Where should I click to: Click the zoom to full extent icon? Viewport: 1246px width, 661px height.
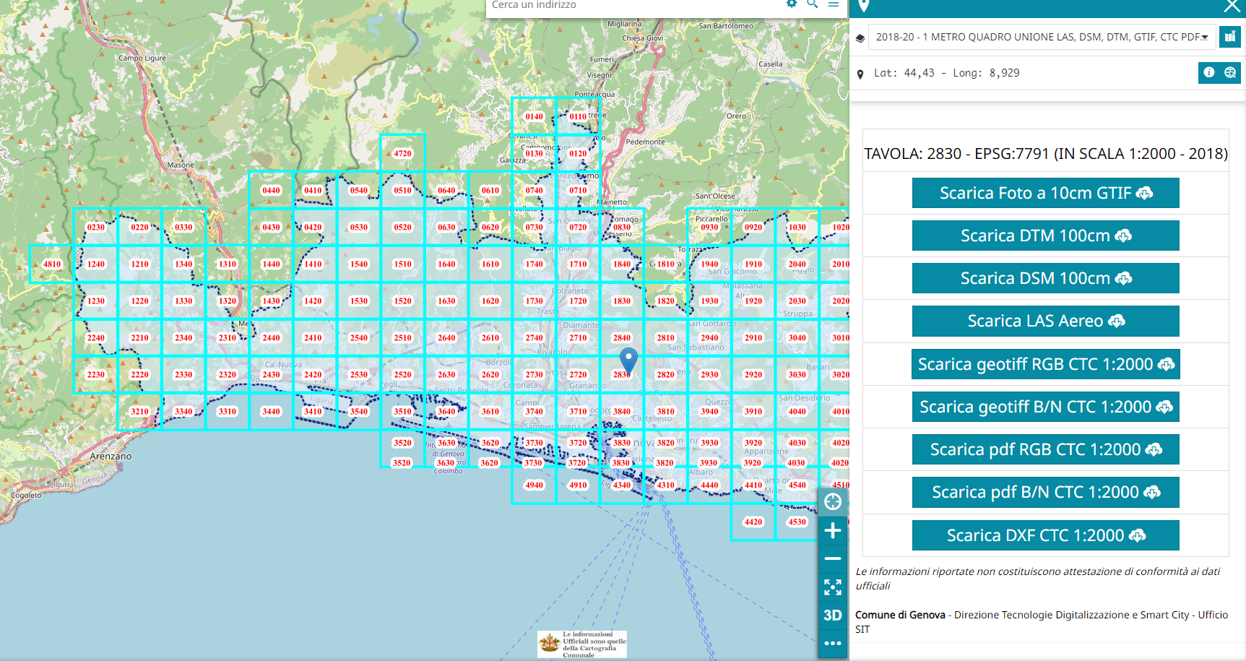833,587
